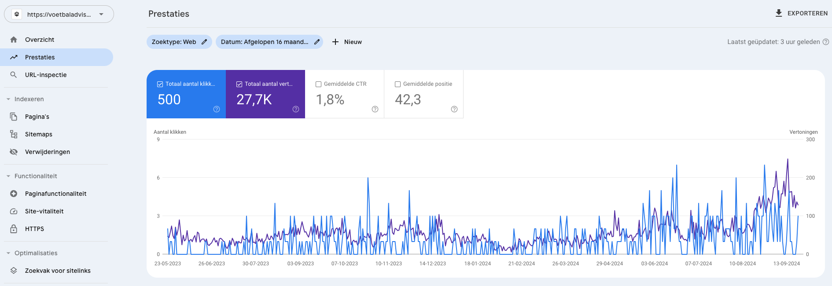Click the Pagina's pages icon
Viewport: 832px width, 286px height.
14,117
